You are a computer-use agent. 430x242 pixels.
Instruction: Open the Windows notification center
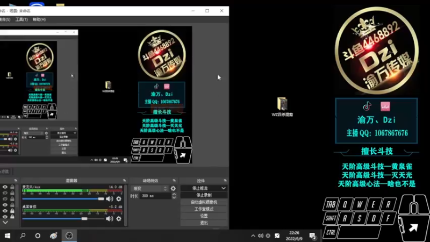click(x=312, y=236)
